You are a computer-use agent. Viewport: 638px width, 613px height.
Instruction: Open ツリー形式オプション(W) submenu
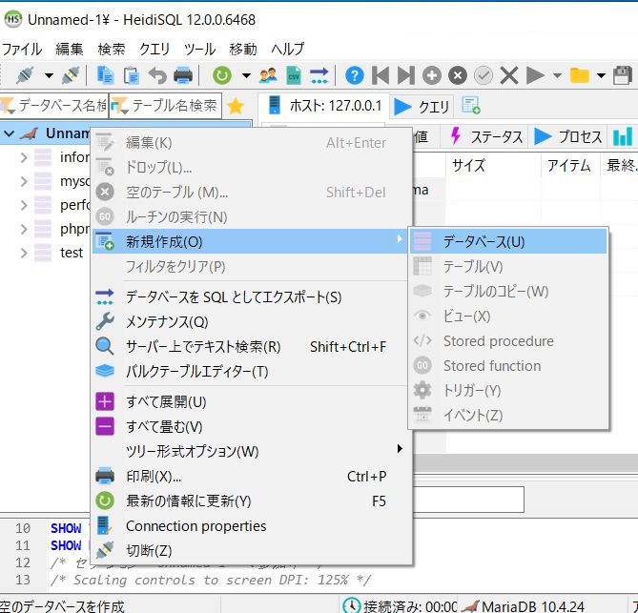pos(250,452)
